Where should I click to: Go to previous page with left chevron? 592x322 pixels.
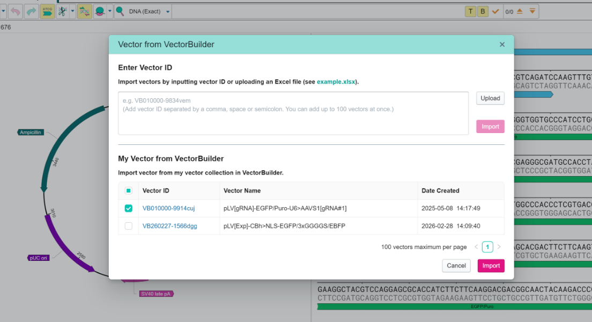[476, 247]
